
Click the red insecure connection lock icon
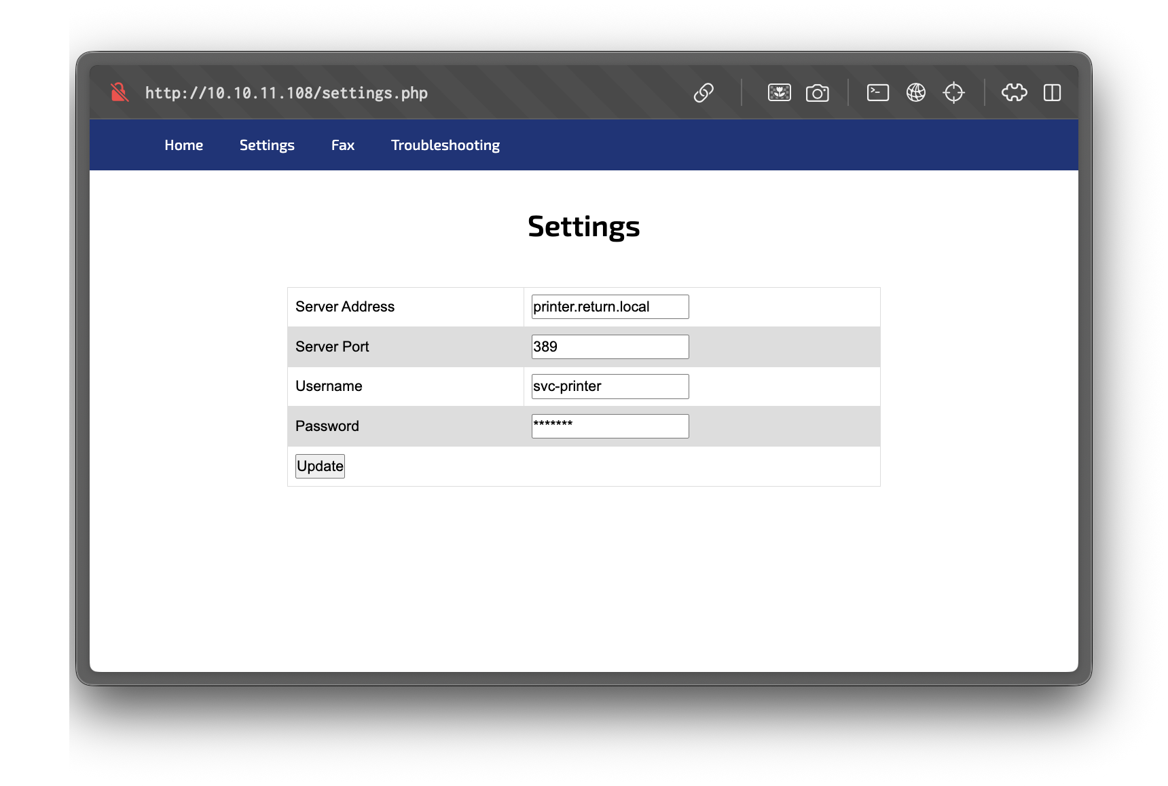tap(120, 92)
